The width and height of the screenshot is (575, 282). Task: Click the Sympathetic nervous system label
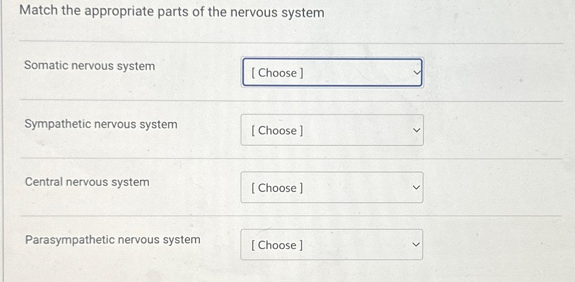(x=101, y=124)
